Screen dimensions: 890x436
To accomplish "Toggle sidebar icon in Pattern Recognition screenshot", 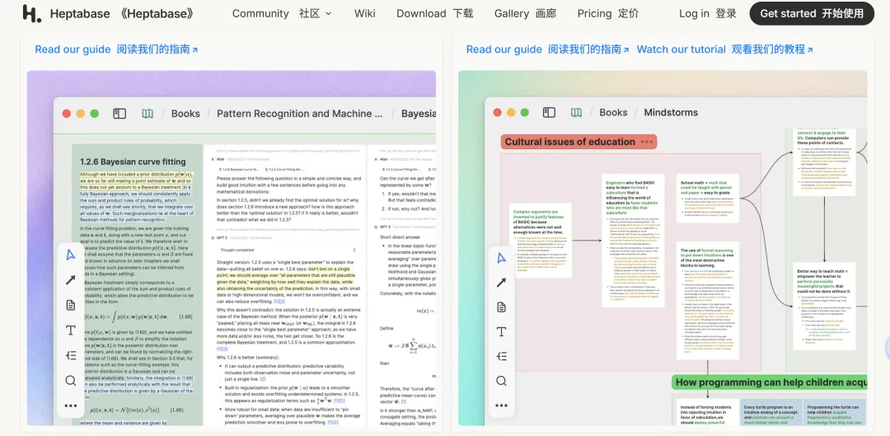I will [119, 114].
